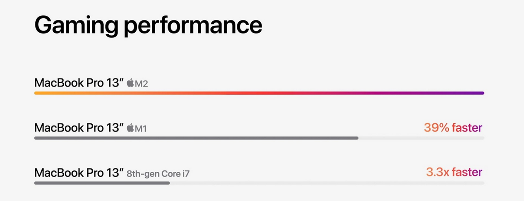The height and width of the screenshot is (201, 524).
Task: Click the unfilled track of M1 bar
Action: click(421, 138)
